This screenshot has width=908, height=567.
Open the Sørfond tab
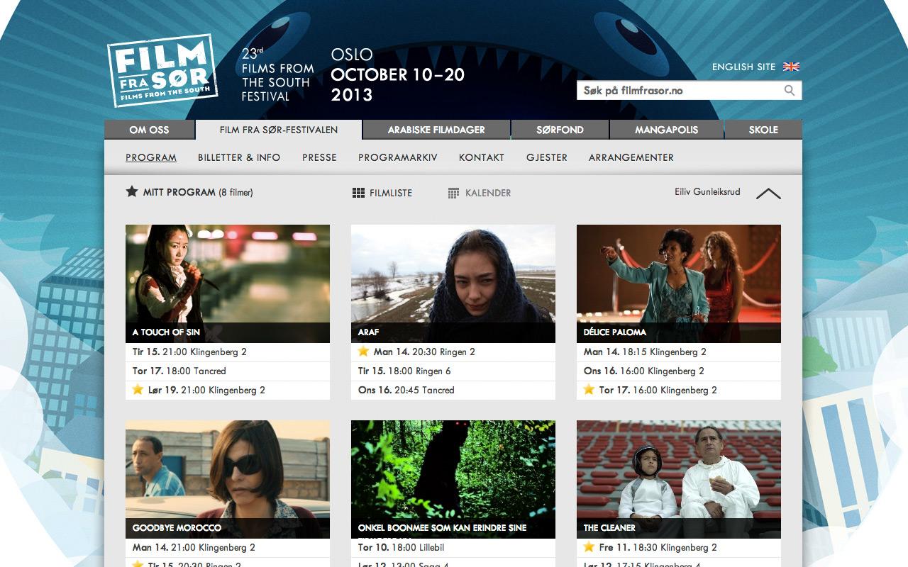coord(560,130)
